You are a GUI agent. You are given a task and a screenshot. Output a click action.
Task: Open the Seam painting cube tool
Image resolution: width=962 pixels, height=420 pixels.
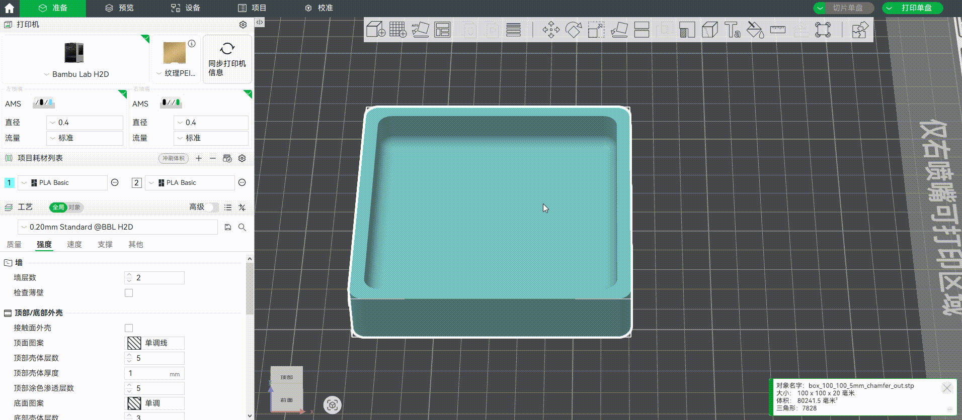click(x=709, y=30)
